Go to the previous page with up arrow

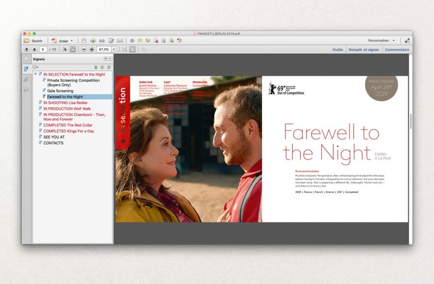[x=27, y=49]
